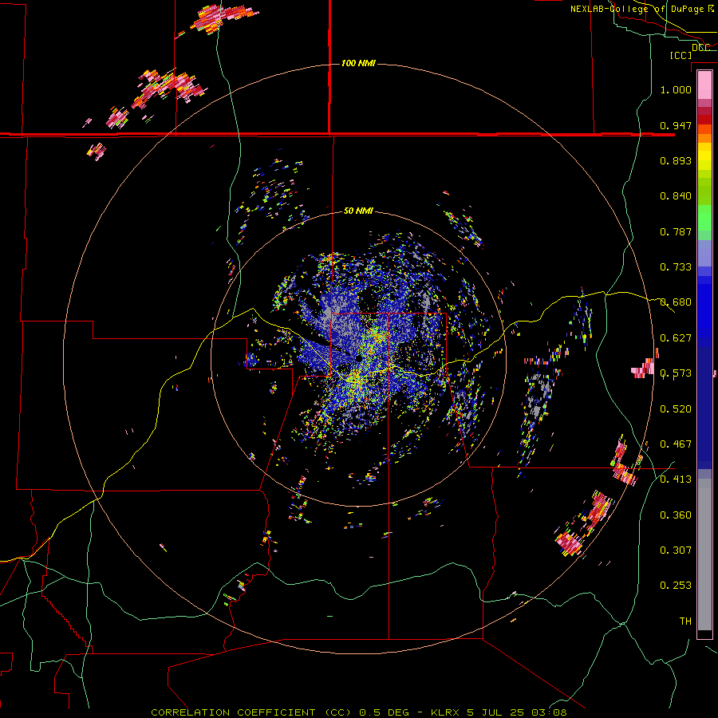Click the 100 NMI range ring label
The image size is (718, 718).
pos(358,63)
